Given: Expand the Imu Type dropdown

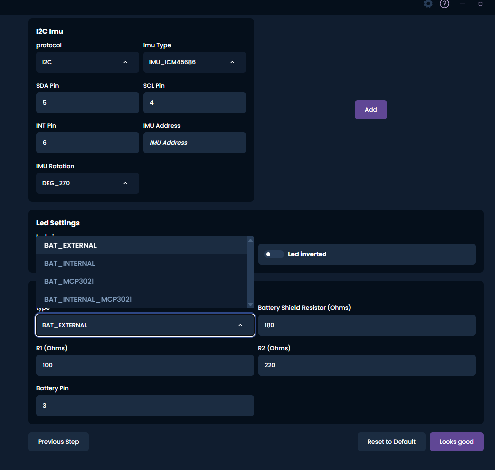Looking at the screenshot, I should (x=194, y=62).
